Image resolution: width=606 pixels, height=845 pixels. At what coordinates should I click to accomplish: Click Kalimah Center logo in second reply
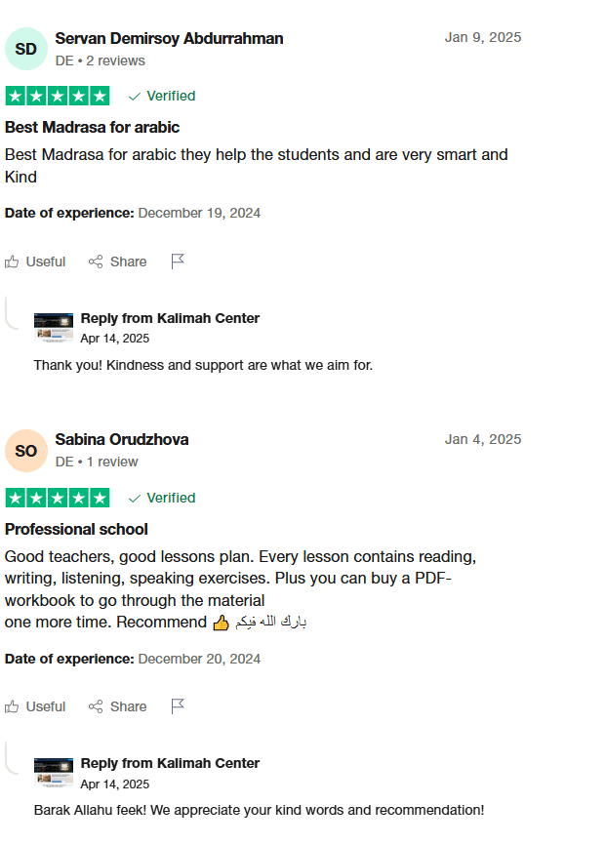tap(54, 773)
